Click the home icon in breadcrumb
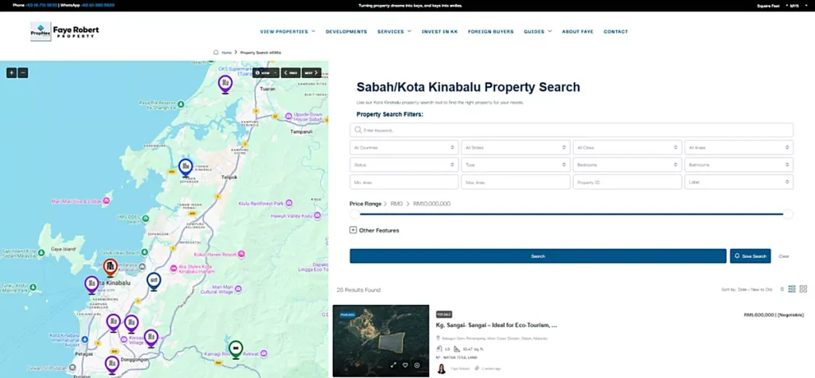The image size is (815, 378). (216, 53)
